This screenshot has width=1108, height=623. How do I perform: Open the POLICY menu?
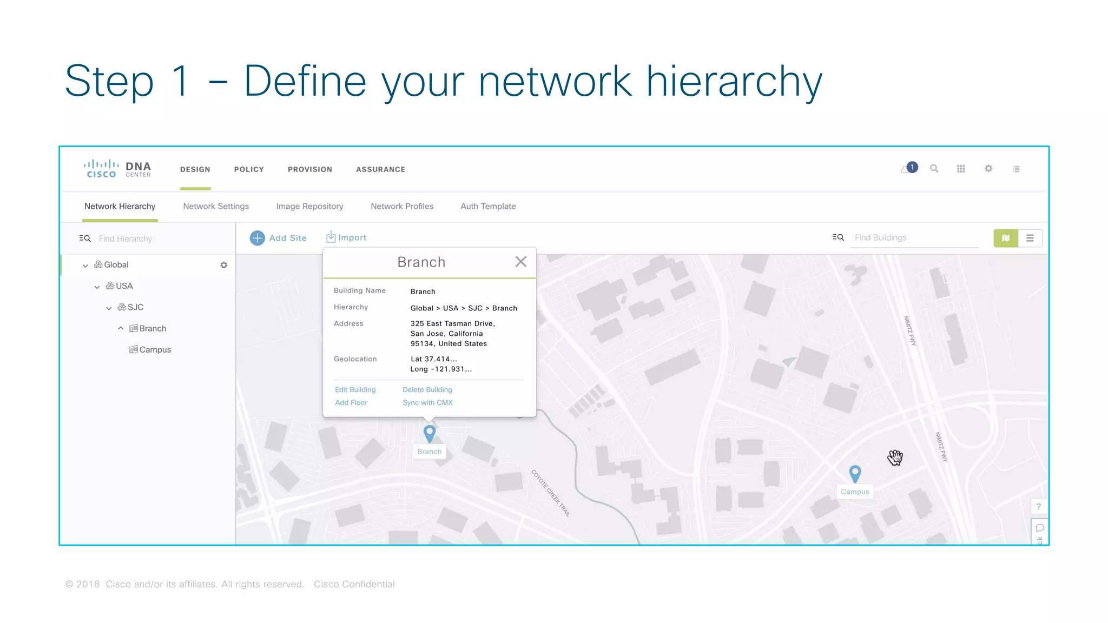(249, 169)
